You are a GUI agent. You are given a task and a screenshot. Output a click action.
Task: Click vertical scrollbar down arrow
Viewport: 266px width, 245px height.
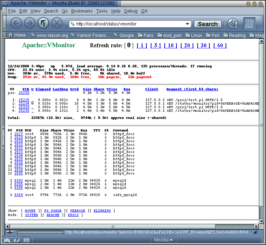coord(261,221)
